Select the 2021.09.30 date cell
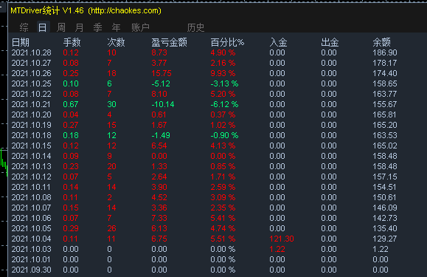The width and height of the screenshot is (427, 277). [31, 270]
